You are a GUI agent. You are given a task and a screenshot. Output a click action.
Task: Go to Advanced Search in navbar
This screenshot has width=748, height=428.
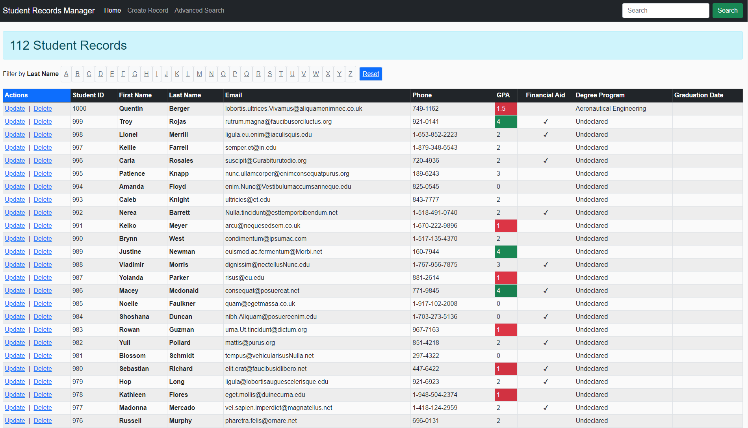tap(199, 11)
